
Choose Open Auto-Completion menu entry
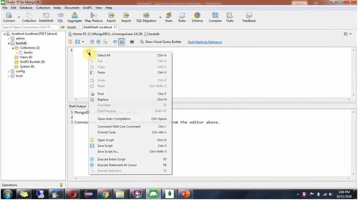(130, 119)
